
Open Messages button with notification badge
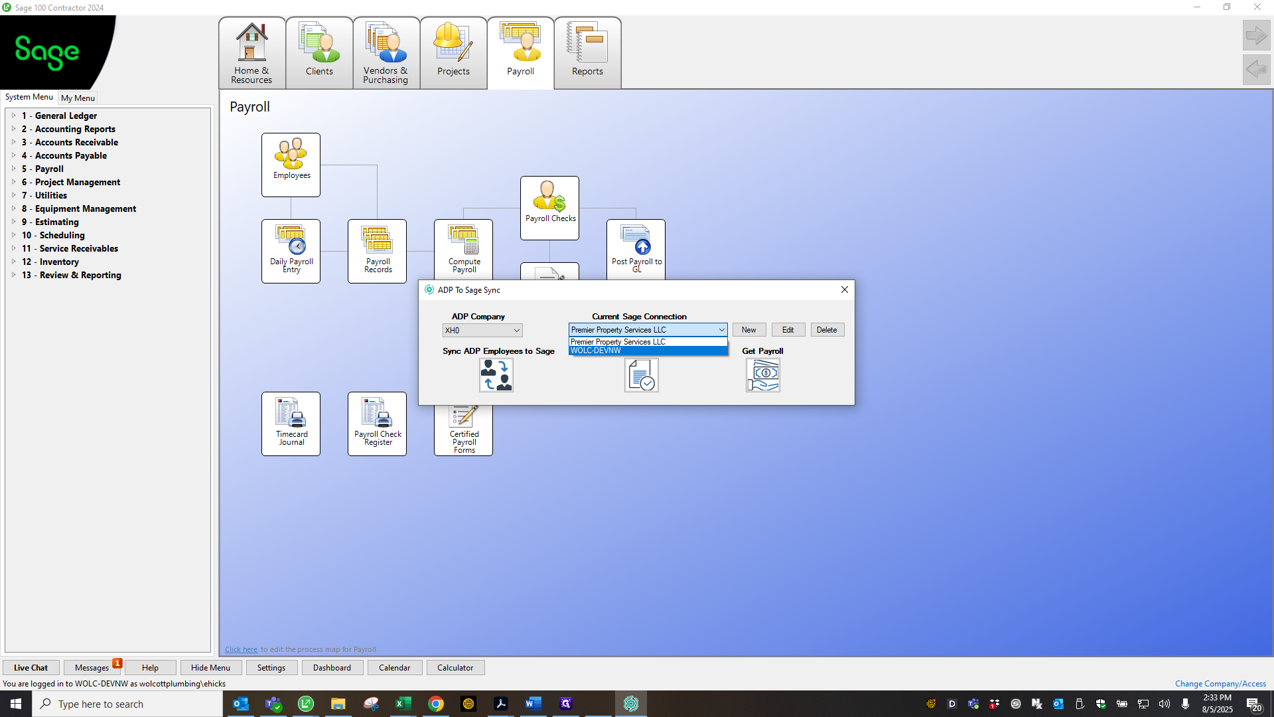click(x=92, y=668)
